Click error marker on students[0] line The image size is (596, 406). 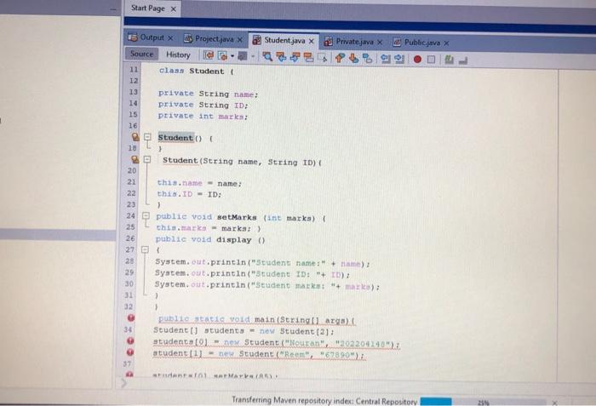130,340
